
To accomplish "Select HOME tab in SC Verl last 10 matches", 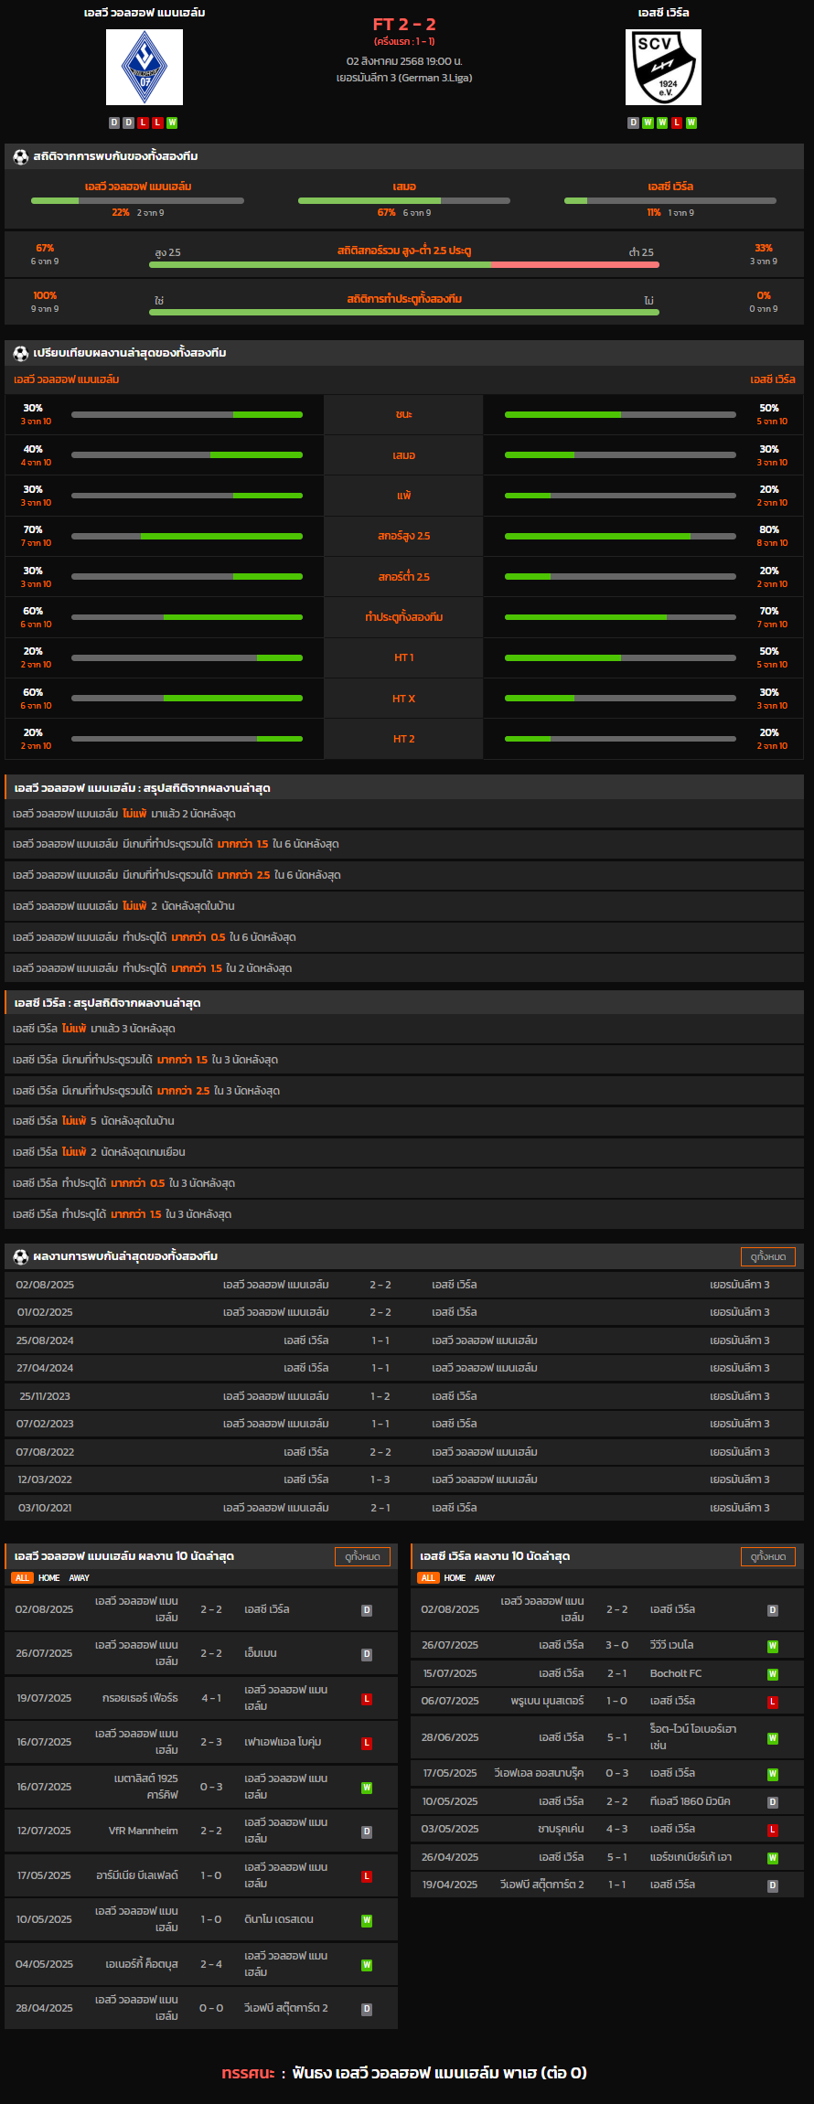I will pos(455,1577).
